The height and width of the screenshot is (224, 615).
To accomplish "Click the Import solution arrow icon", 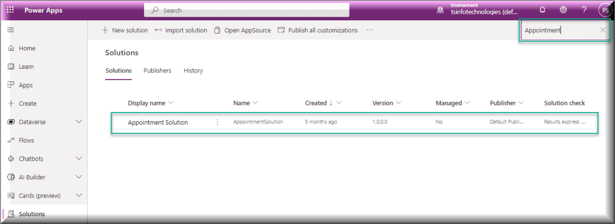I will click(158, 30).
